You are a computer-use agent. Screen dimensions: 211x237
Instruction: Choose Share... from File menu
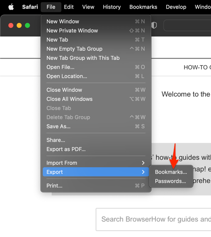96,140
